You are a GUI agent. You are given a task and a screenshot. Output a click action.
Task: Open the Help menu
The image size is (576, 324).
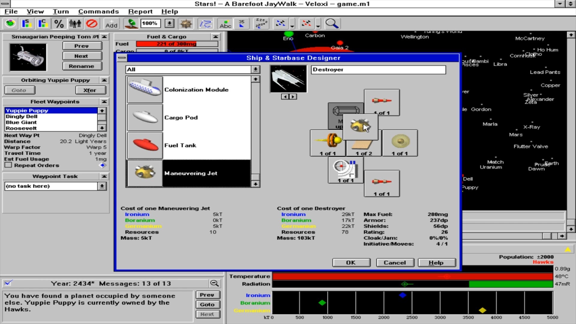click(x=169, y=11)
